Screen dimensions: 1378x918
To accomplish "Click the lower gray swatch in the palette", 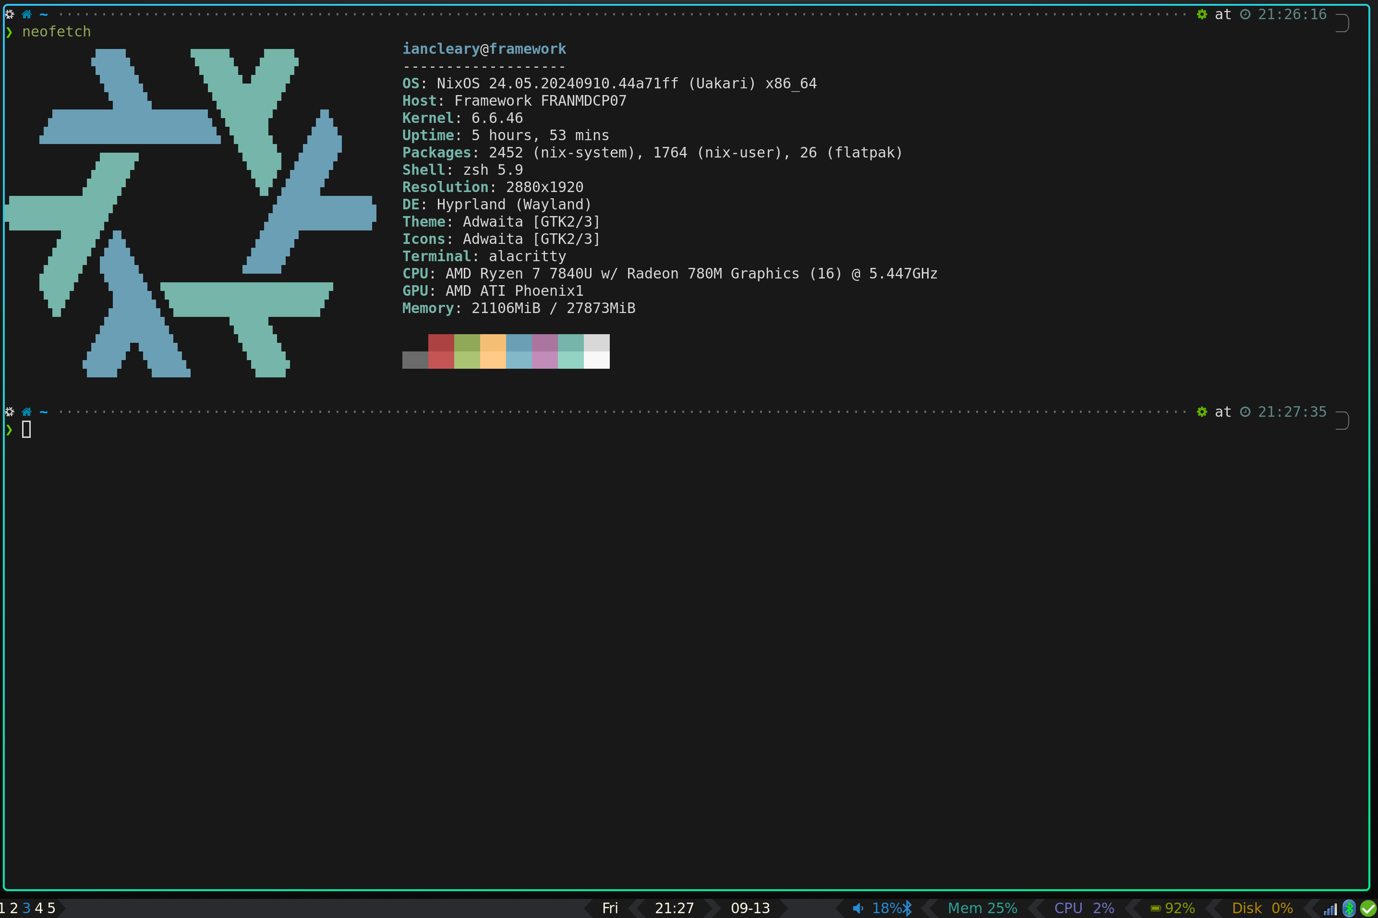I will [415, 360].
